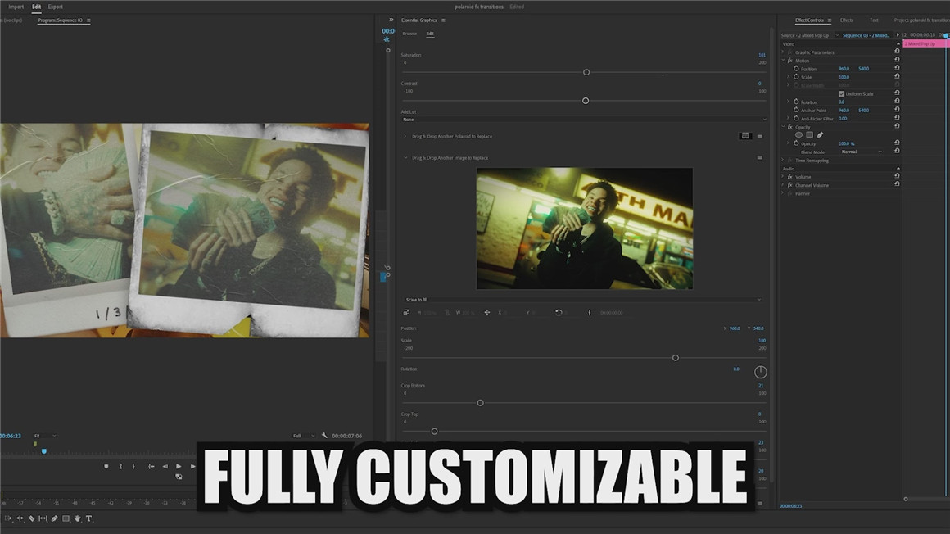
Task: Open the Full playback resolution dropdown
Action: pos(304,436)
